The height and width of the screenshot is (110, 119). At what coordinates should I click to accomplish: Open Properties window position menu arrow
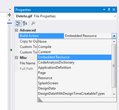point(104,10)
